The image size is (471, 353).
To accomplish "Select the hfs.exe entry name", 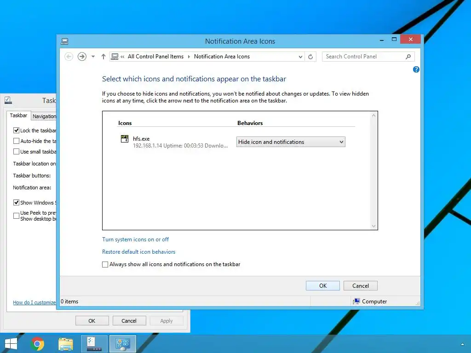I will [141, 139].
